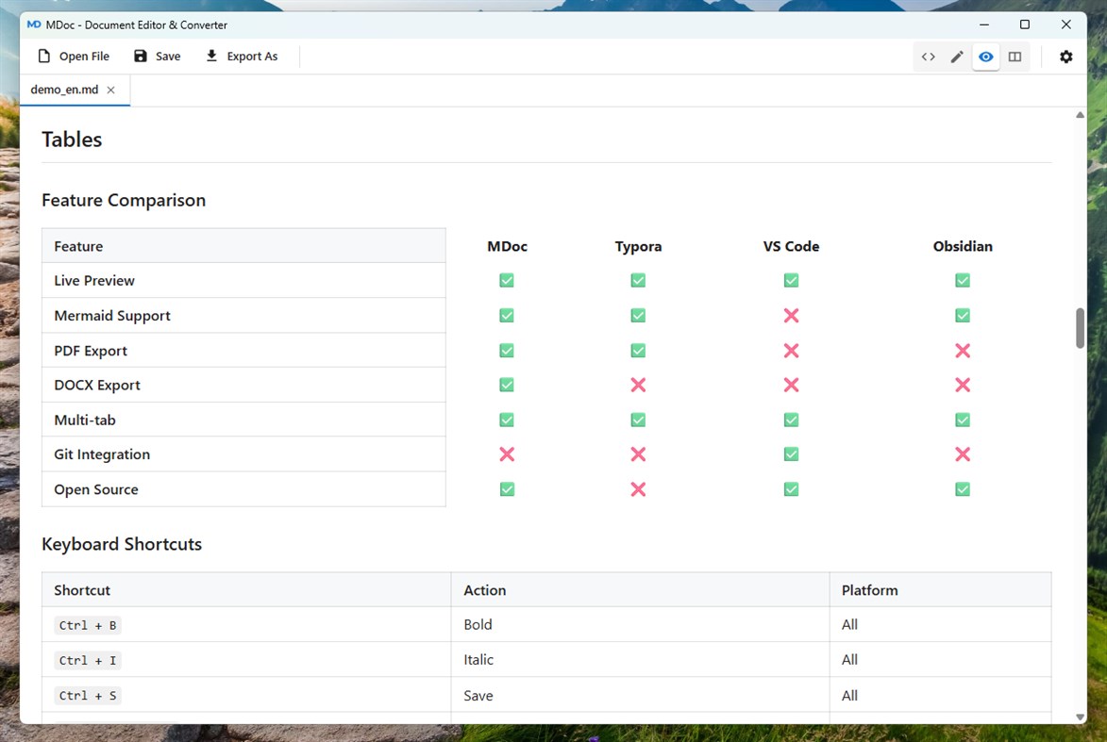This screenshot has width=1107, height=742.
Task: Click the MDoc Git Integration cross
Action: 507,454
